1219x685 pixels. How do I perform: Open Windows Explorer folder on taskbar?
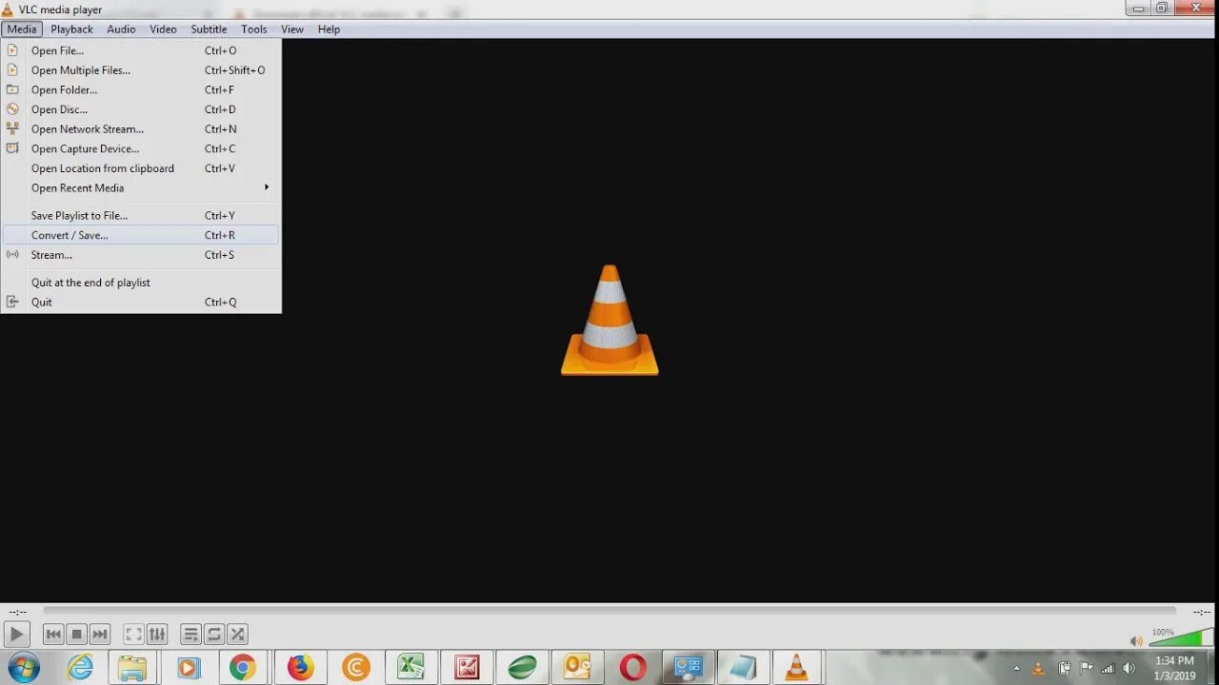pos(132,668)
